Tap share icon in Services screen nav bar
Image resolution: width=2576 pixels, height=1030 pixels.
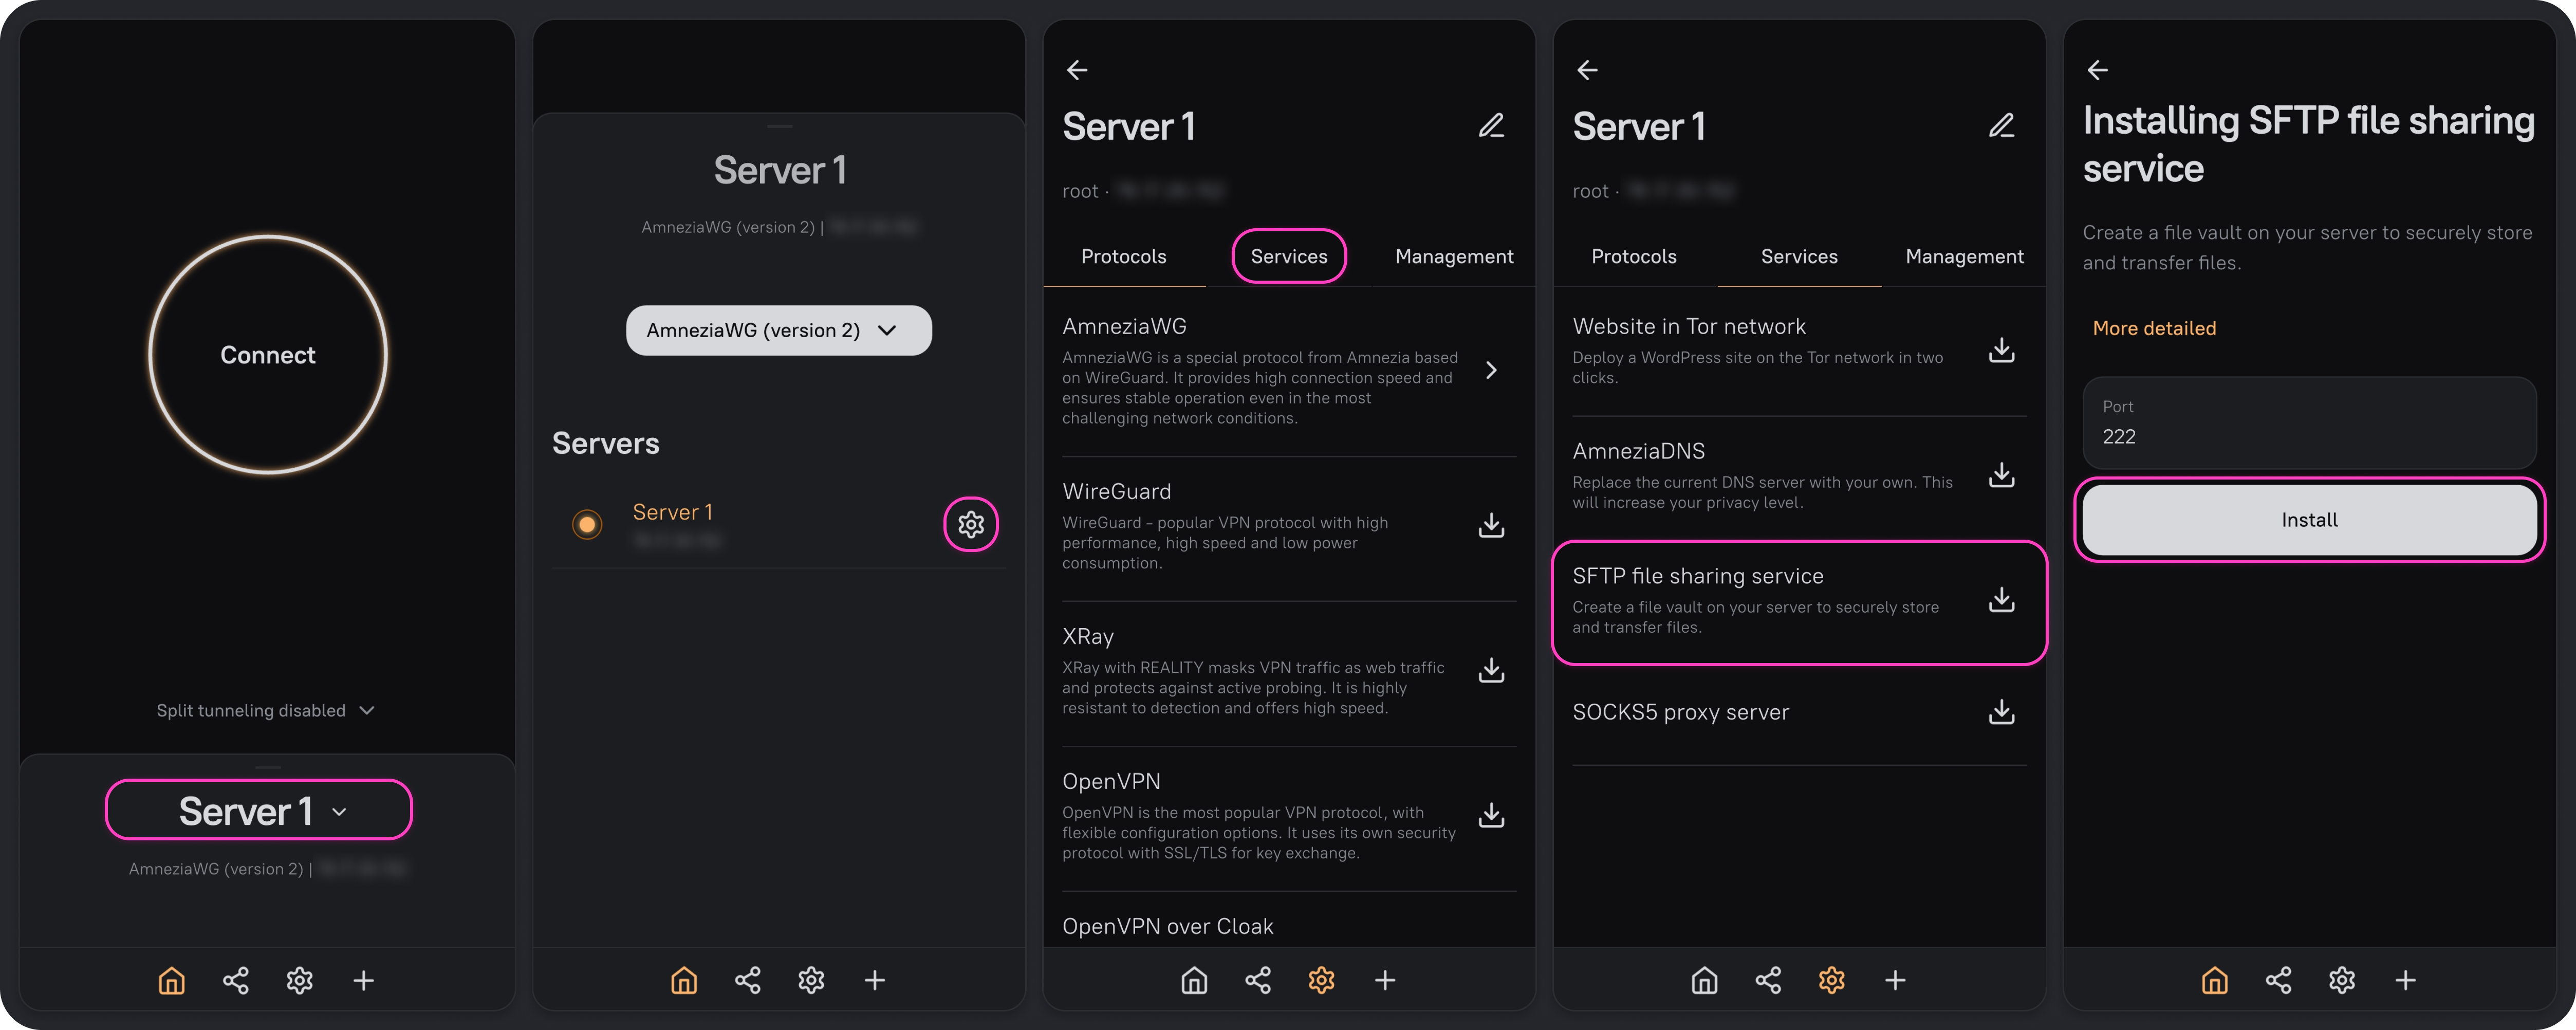click(x=1768, y=980)
